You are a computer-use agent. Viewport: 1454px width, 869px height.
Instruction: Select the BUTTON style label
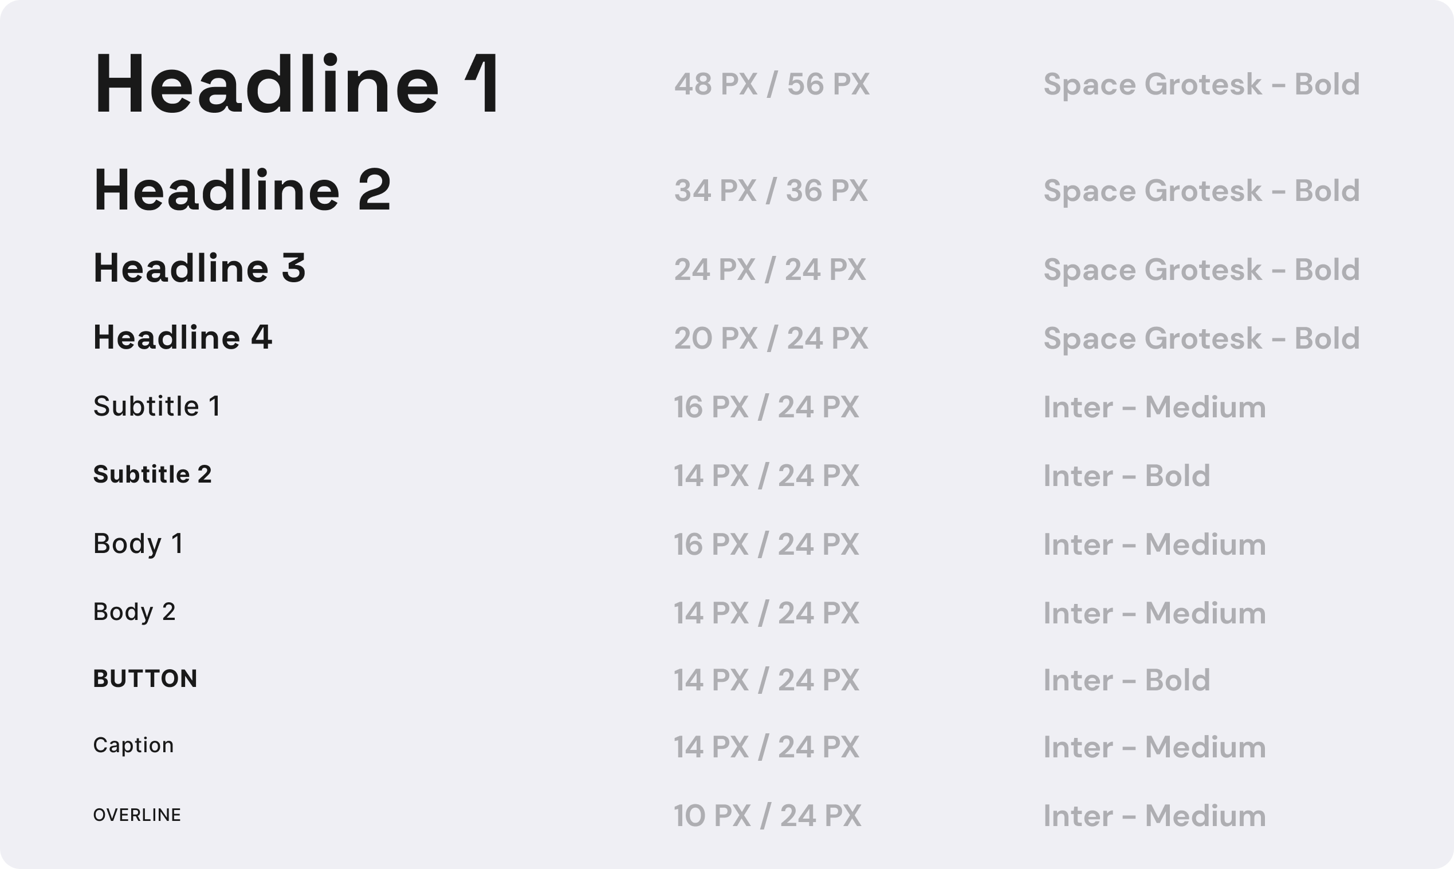coord(146,679)
